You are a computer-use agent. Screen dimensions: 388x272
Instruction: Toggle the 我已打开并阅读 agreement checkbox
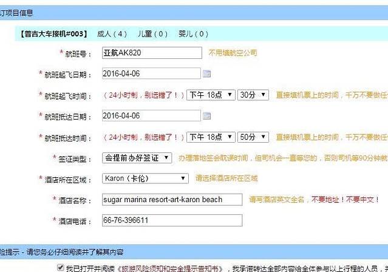pos(60,267)
